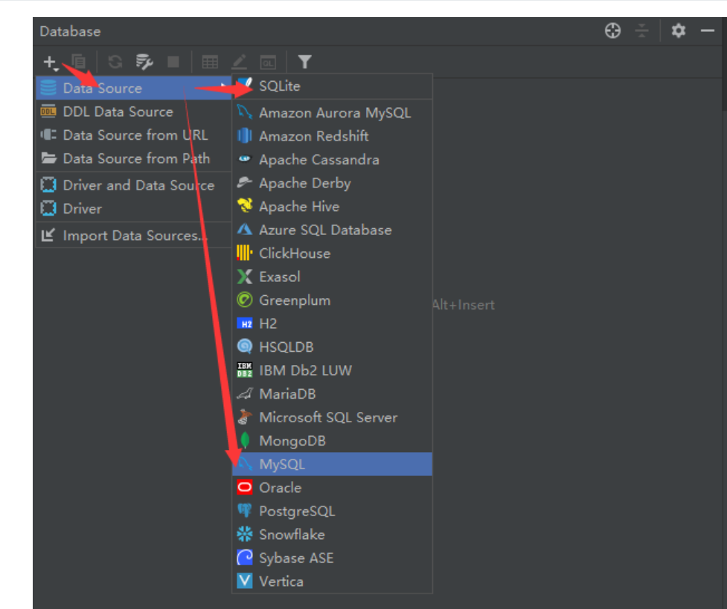
Task: Choose Apache Cassandra
Action: [x=332, y=159]
